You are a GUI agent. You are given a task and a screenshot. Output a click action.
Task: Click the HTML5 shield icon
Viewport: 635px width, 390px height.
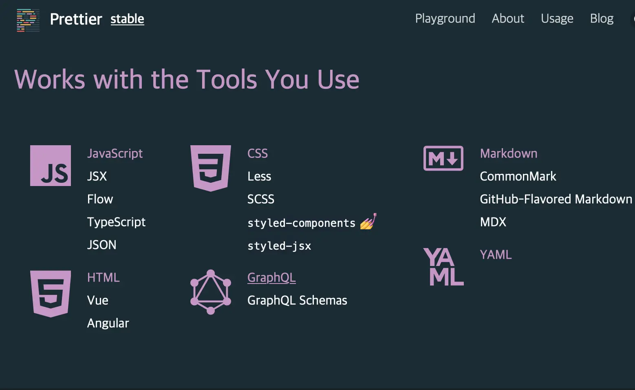click(x=51, y=294)
